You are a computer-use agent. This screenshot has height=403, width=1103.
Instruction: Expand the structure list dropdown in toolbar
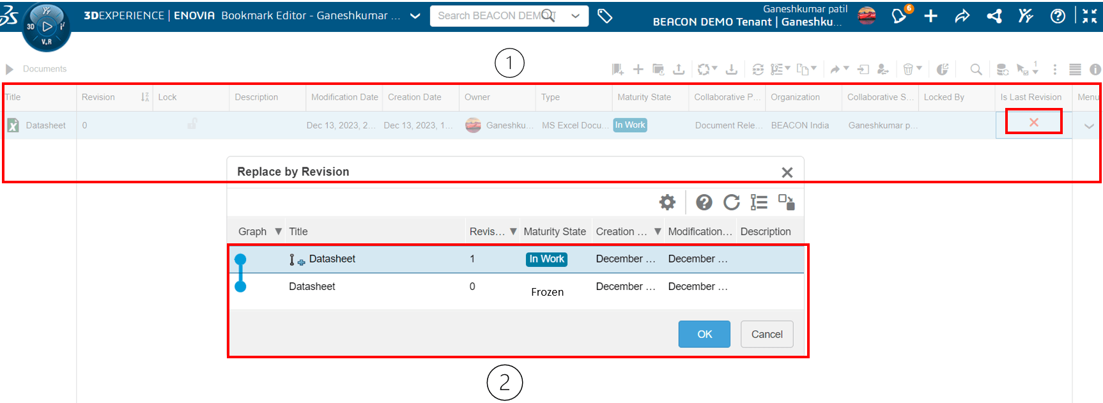point(788,68)
